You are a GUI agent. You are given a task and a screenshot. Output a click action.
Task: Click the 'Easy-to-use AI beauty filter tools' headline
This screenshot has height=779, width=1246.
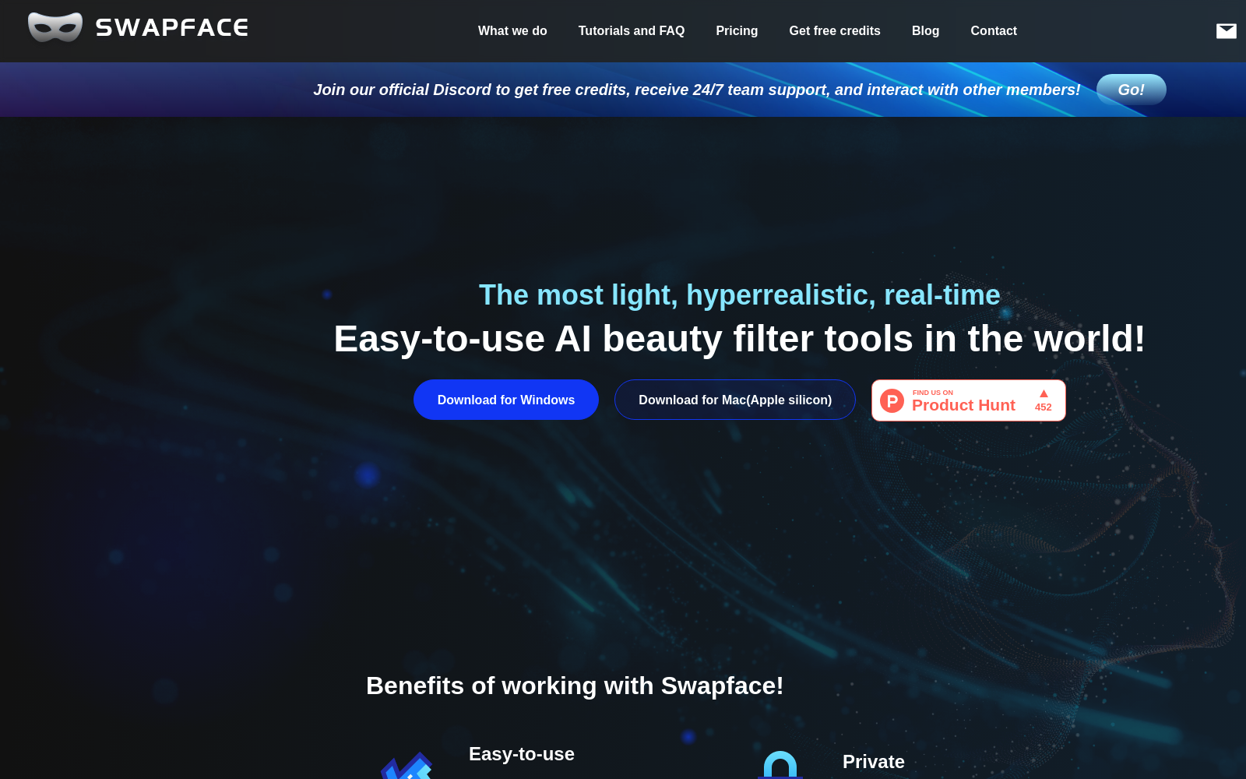[x=740, y=339]
